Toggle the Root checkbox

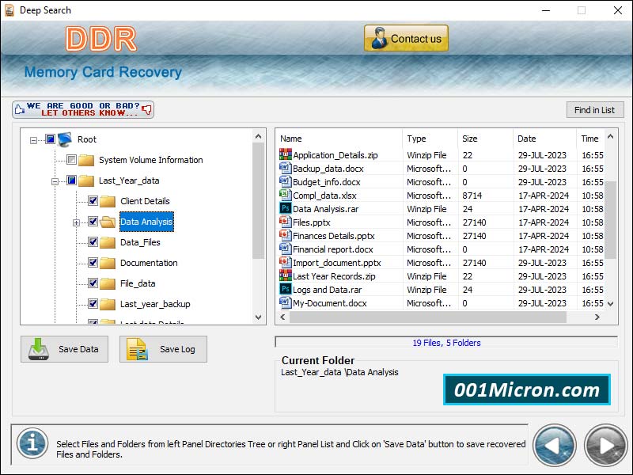[x=50, y=139]
